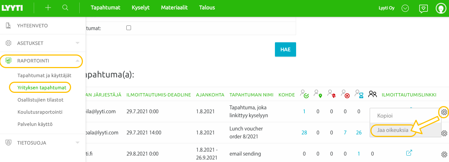Choose Kopioi in the gear menu

click(385, 116)
